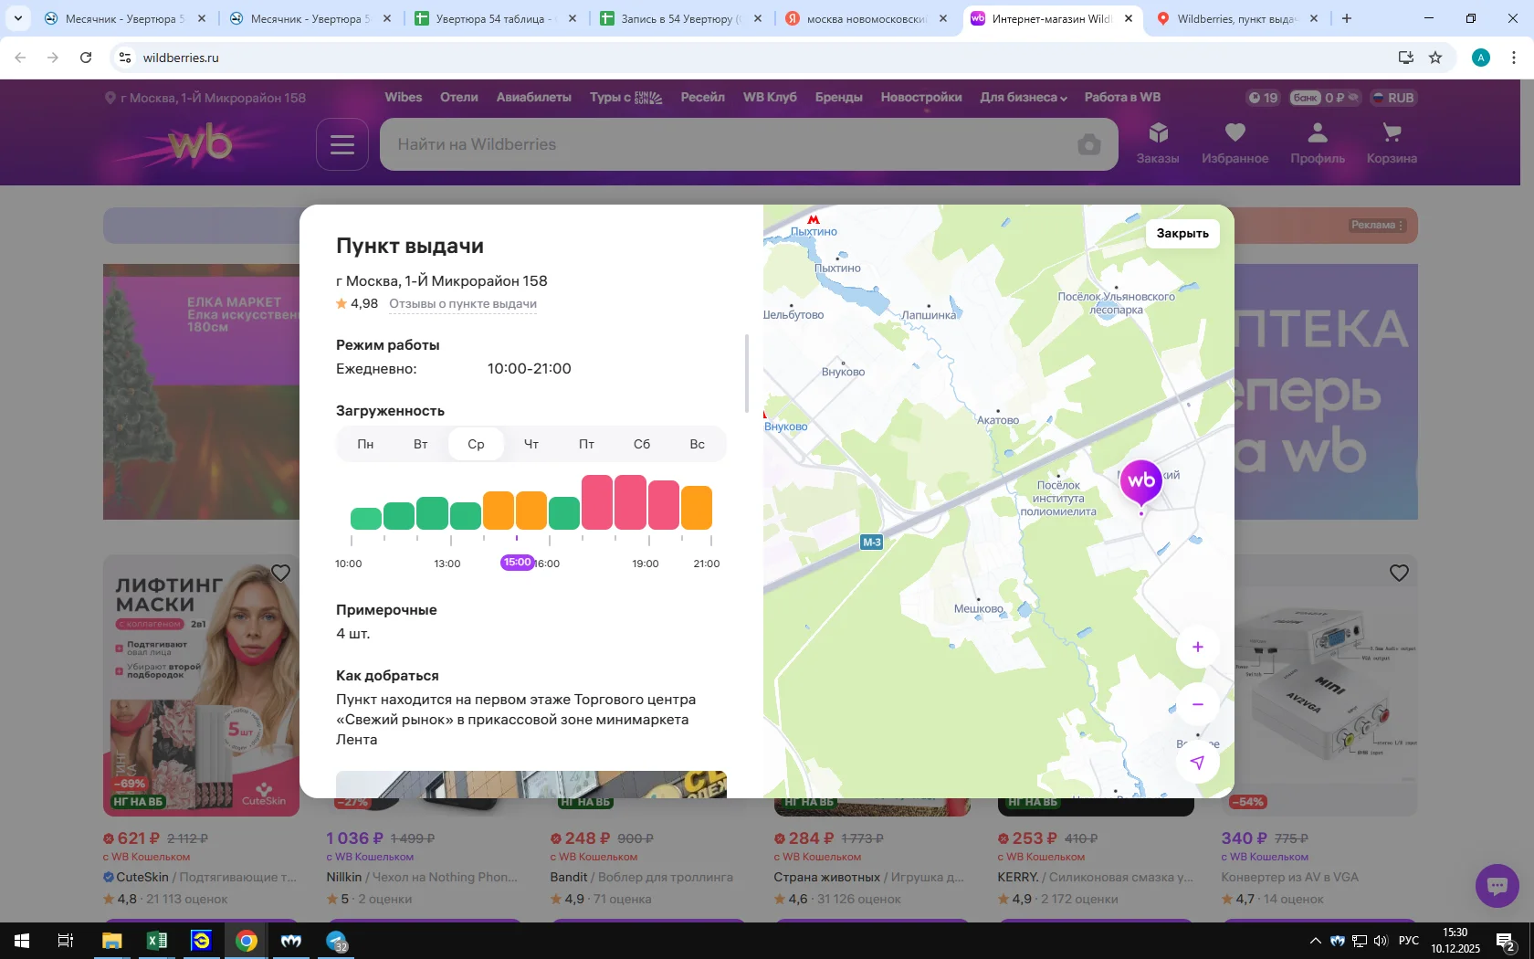Favorite the AV to VGA converter

(1399, 573)
